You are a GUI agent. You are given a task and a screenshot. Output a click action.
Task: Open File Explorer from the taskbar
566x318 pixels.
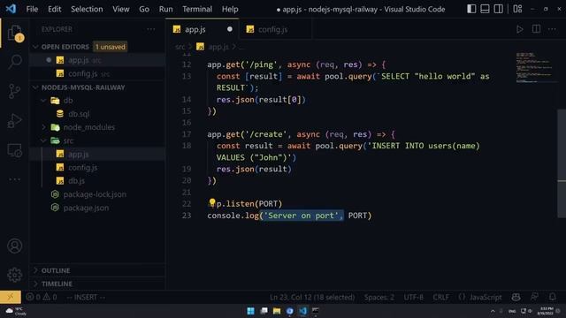click(277, 311)
